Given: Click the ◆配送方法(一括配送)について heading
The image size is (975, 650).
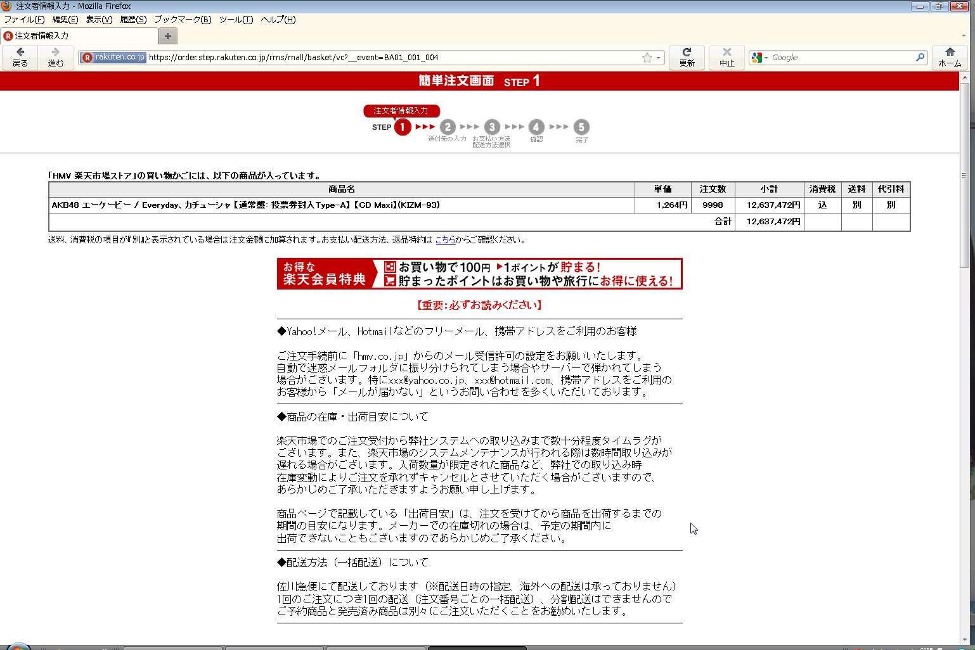Looking at the screenshot, I should point(352,562).
